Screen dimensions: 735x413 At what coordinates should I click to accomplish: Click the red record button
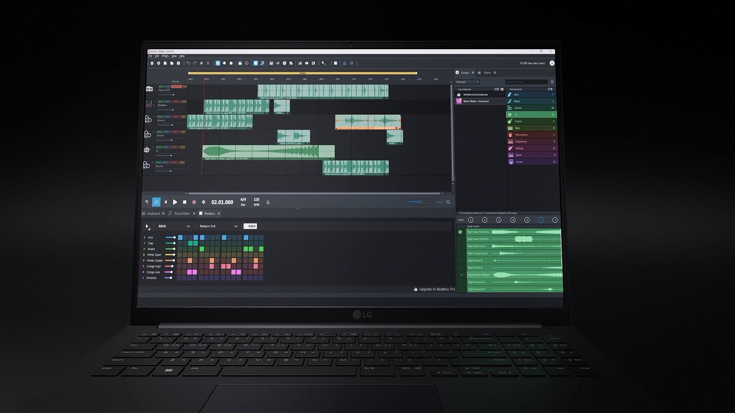tap(194, 202)
